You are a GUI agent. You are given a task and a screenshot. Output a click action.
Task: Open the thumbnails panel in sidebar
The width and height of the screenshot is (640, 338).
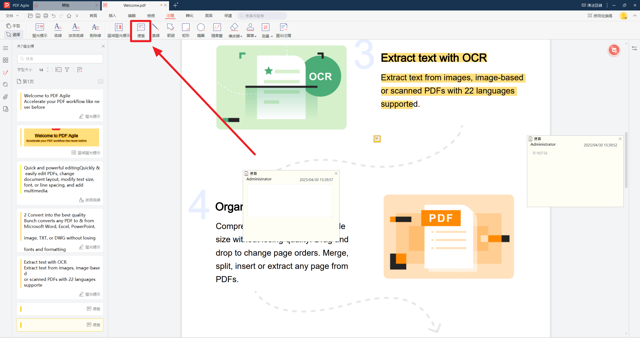click(6, 60)
